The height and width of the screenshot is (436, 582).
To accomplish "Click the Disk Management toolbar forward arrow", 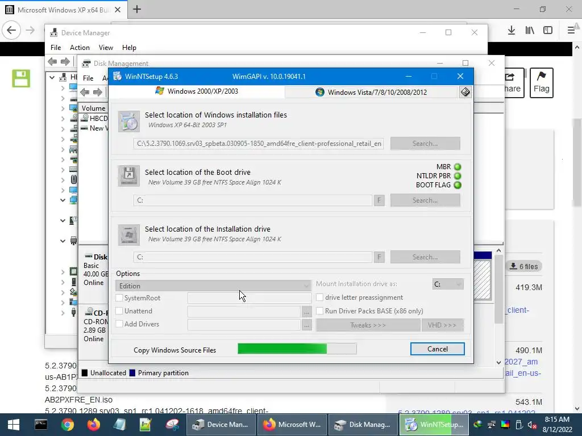I will pyautogui.click(x=97, y=92).
